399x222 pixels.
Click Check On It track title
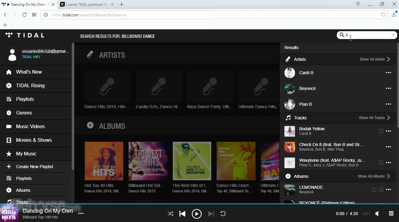(x=331, y=144)
